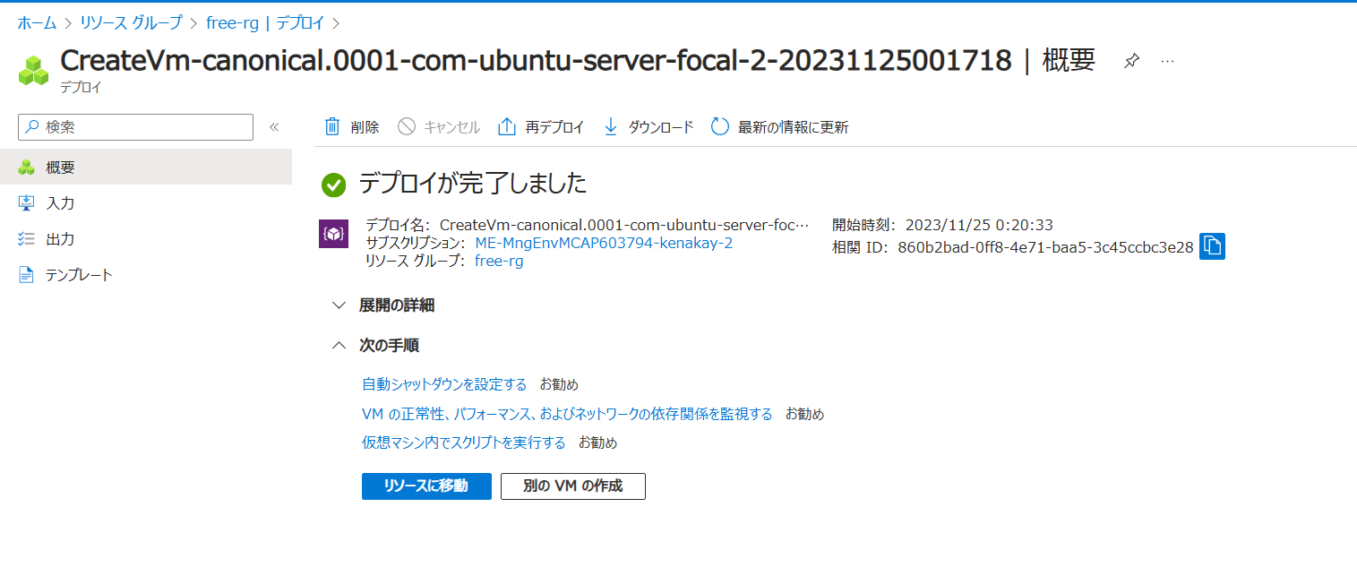Open subscription ME-MngEnvMCAP603794-kenakay-2 link
The width and height of the screenshot is (1357, 576).
(604, 243)
